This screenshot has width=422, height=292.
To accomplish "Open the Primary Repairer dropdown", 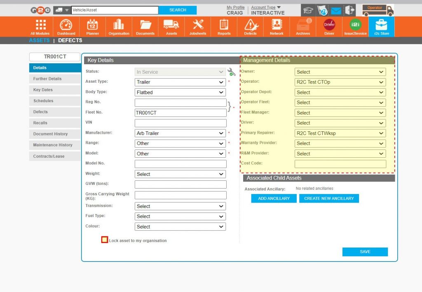I will click(340, 133).
